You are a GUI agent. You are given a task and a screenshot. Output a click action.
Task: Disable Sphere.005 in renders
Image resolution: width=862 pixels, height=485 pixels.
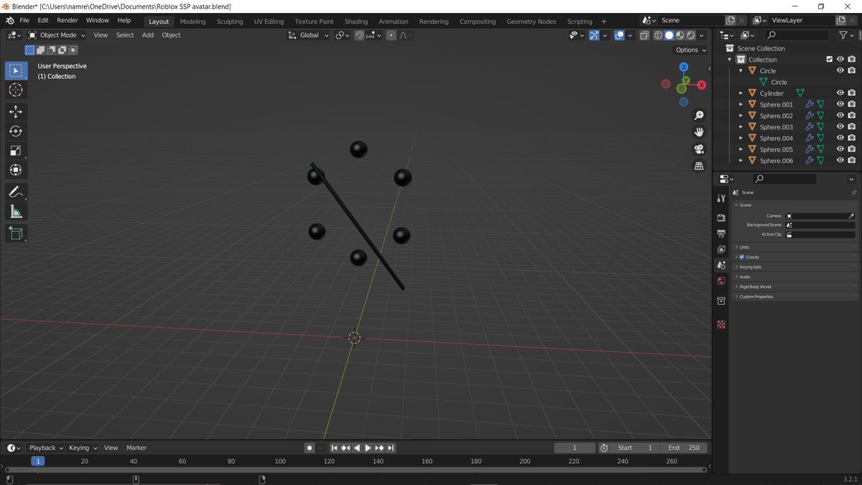[851, 149]
